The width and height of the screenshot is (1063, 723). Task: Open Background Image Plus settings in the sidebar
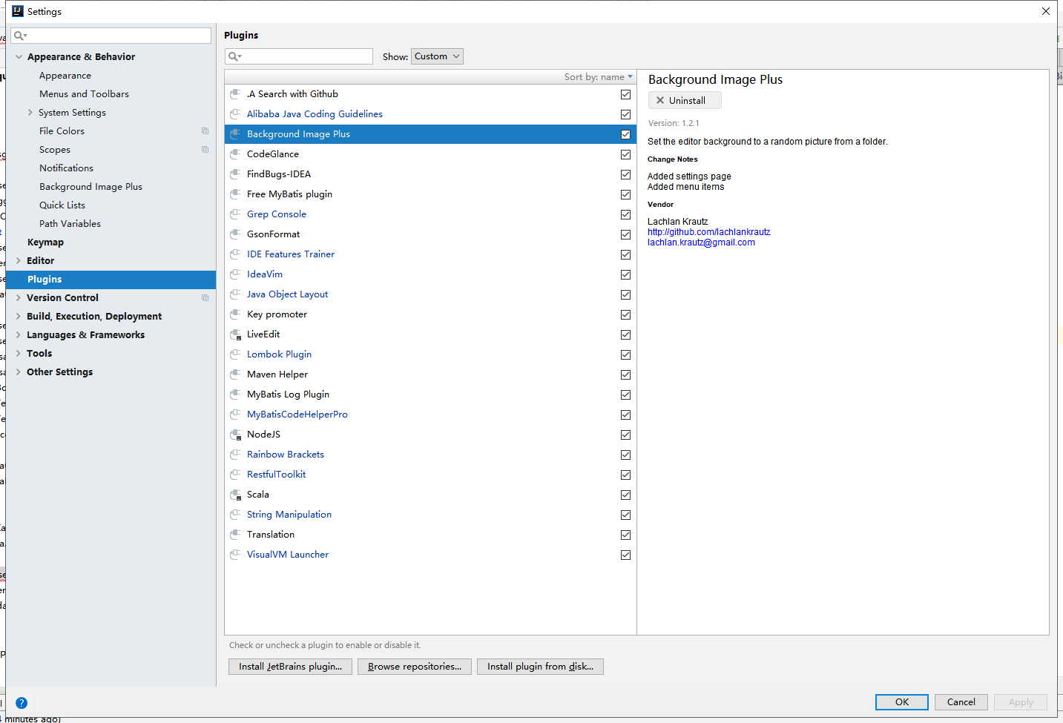pyautogui.click(x=90, y=187)
